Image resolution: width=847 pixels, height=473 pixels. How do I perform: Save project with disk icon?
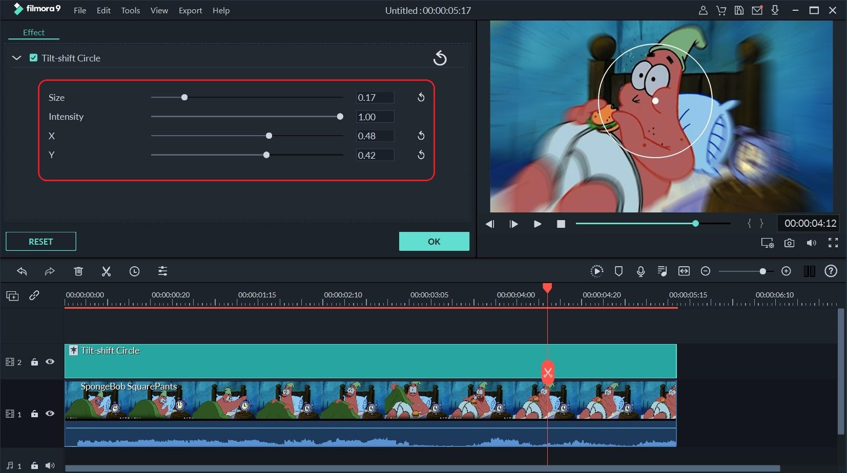[x=739, y=10]
